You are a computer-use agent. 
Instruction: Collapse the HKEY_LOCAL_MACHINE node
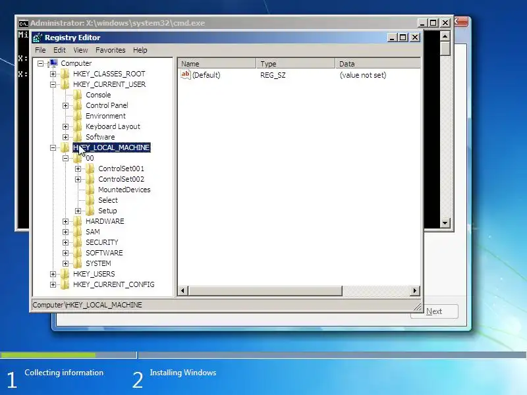coord(53,147)
